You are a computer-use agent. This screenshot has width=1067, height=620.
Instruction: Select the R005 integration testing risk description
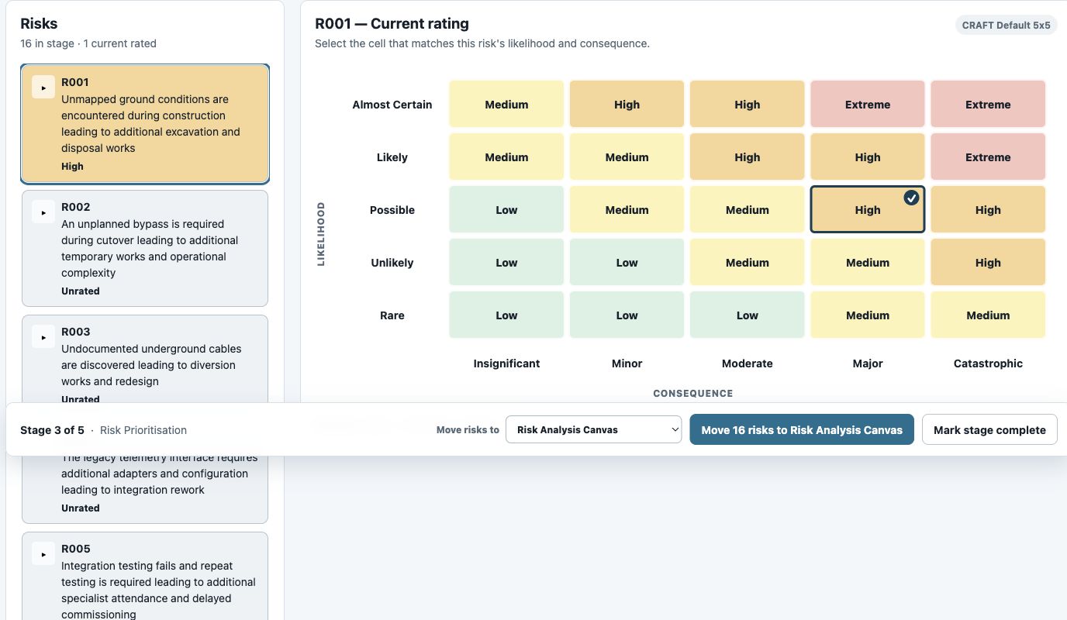[158, 590]
